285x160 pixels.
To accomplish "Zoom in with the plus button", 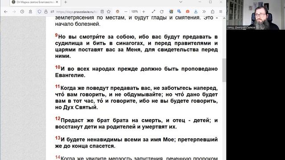I will [x=143, y=12].
